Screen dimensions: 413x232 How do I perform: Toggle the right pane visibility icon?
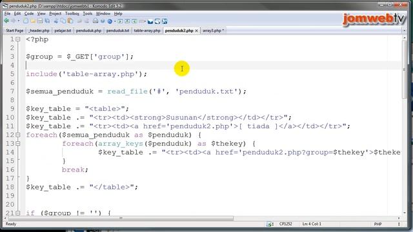(134, 21)
